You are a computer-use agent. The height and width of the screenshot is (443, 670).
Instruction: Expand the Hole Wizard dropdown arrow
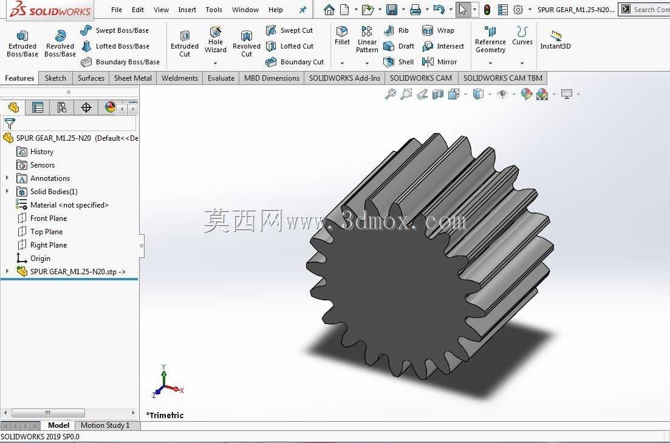tap(216, 63)
